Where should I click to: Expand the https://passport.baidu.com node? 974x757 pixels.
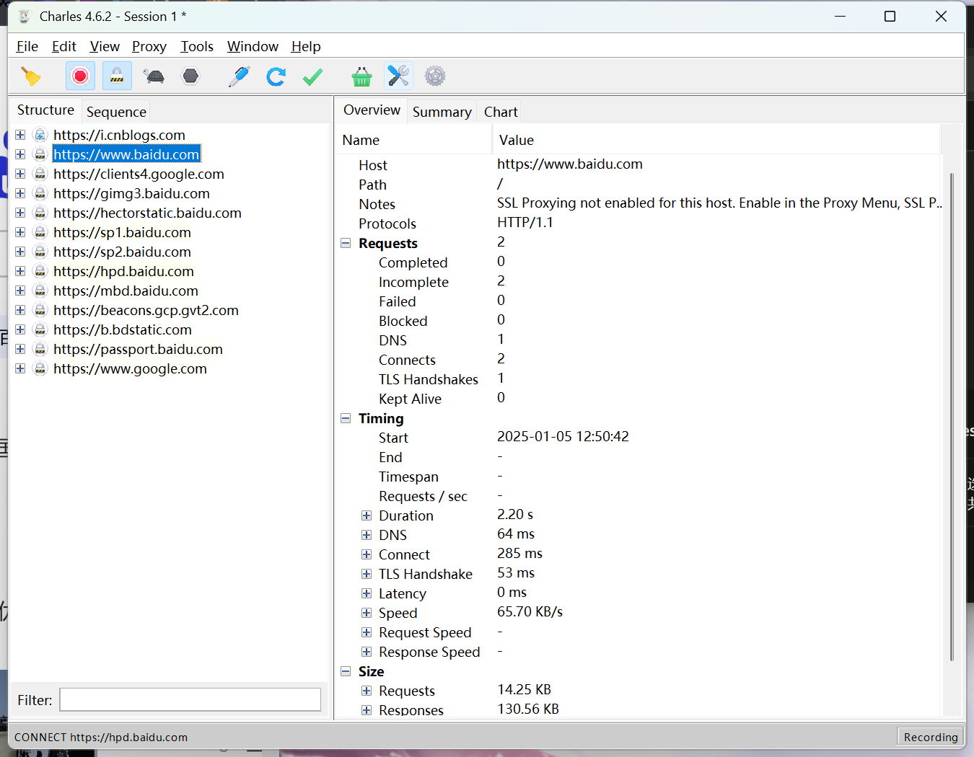click(x=20, y=349)
